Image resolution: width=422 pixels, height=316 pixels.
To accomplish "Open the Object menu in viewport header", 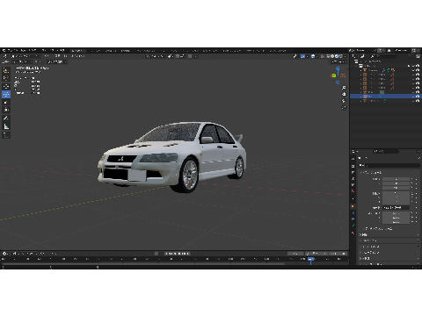I will (x=78, y=56).
